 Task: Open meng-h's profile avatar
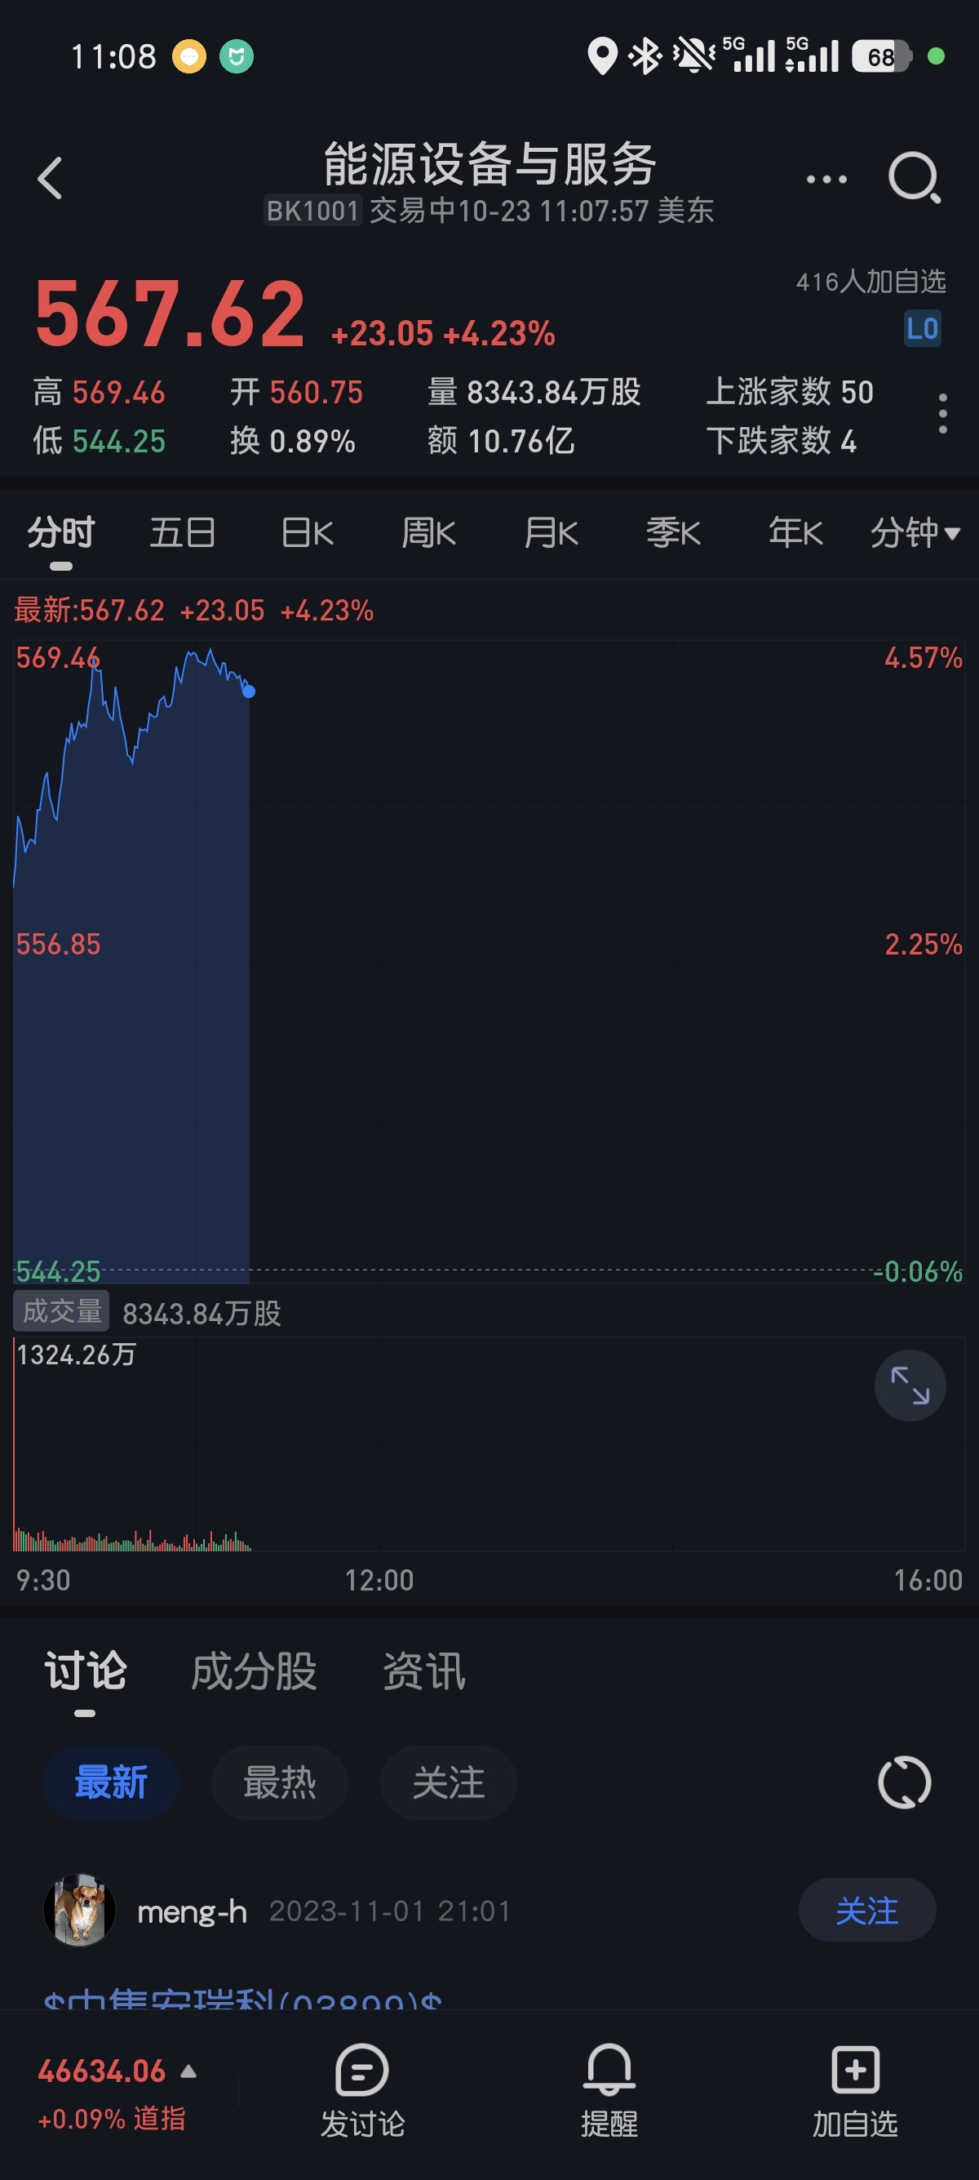(x=79, y=1910)
